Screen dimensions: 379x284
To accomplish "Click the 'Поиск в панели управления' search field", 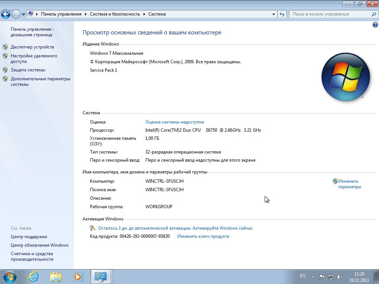I will click(330, 14).
